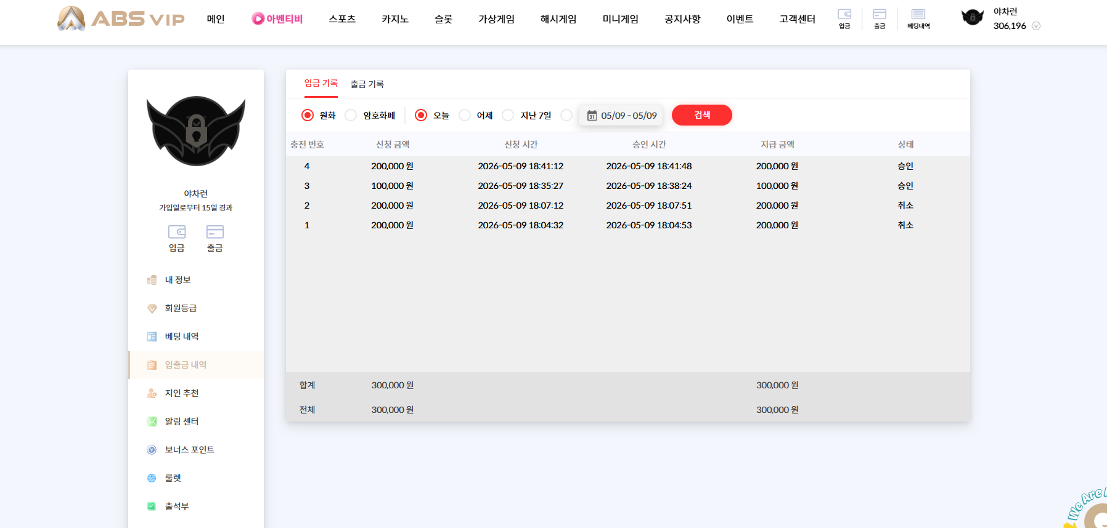The image size is (1107, 528).
Task: Open the 베팅내역 icon in top header
Action: pyautogui.click(x=918, y=18)
